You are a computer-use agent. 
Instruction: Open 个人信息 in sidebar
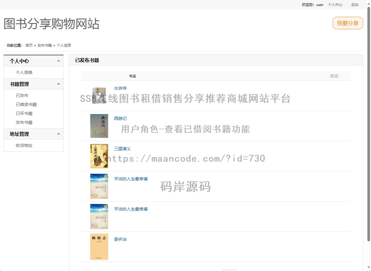click(24, 72)
